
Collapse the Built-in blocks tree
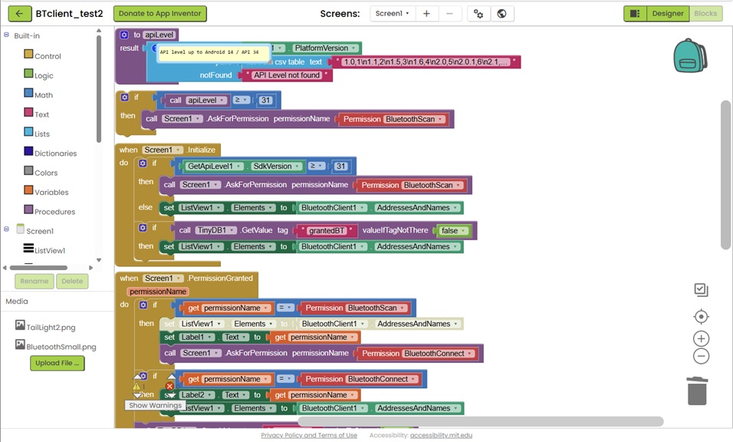click(x=7, y=35)
